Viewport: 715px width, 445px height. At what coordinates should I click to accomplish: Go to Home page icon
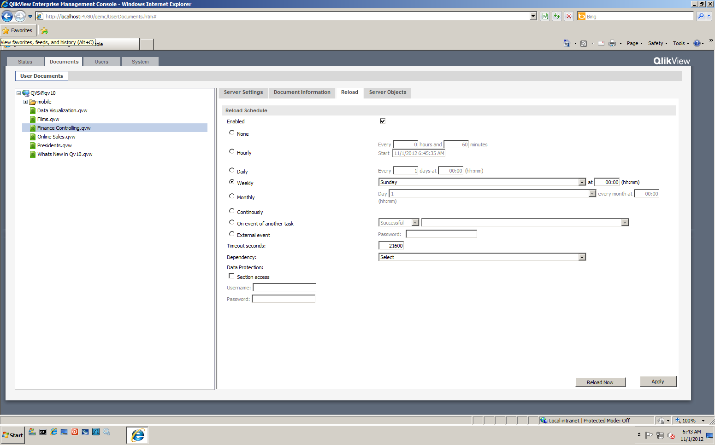(567, 43)
